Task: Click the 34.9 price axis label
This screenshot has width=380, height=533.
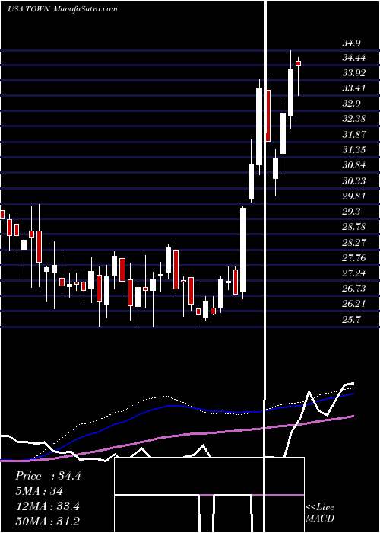Action: [351, 43]
